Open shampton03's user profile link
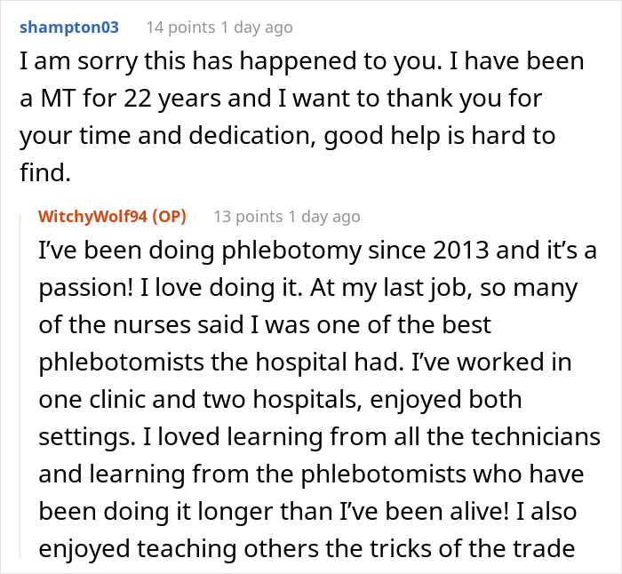The height and width of the screenshot is (574, 622). [68, 28]
